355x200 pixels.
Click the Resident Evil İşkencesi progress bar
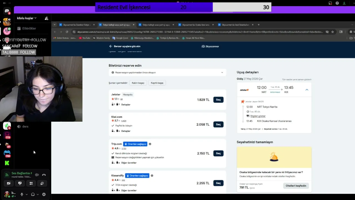(x=183, y=7)
